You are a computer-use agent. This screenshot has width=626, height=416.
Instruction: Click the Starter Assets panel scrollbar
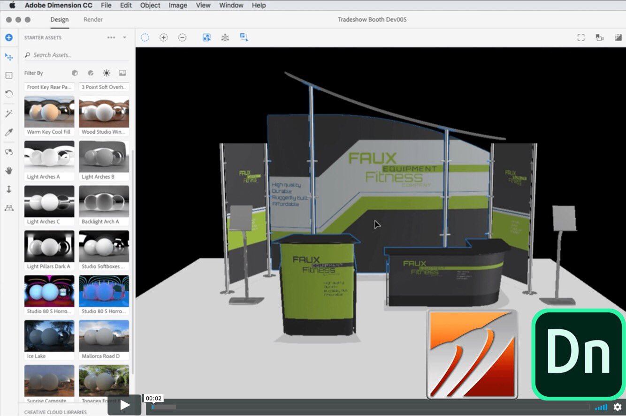coord(133,263)
